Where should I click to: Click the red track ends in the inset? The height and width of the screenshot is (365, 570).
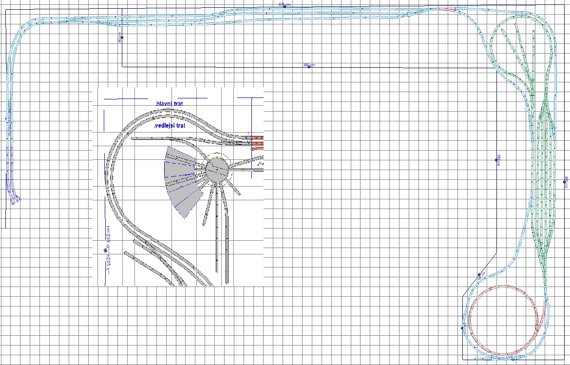[x=257, y=143]
